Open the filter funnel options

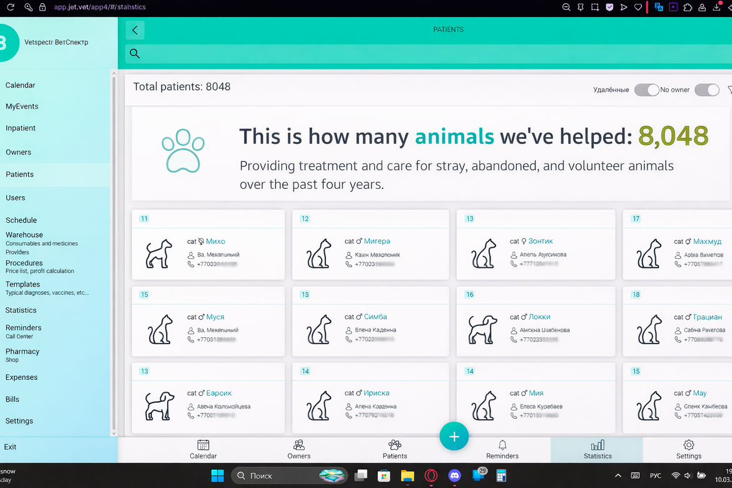729,90
